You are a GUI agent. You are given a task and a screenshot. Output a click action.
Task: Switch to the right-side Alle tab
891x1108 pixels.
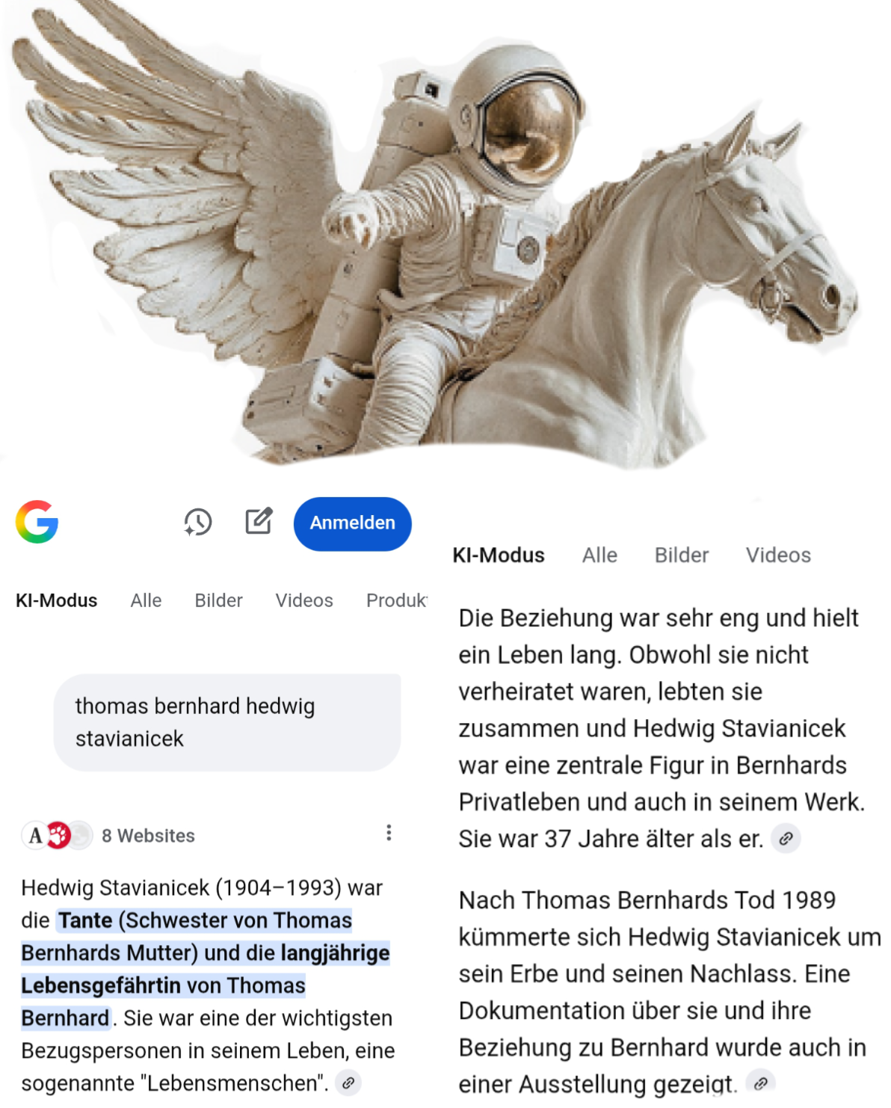599,555
